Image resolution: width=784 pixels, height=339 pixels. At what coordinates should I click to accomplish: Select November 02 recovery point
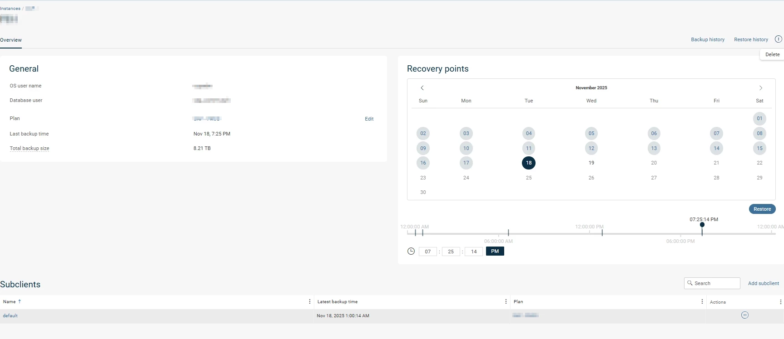pos(423,133)
